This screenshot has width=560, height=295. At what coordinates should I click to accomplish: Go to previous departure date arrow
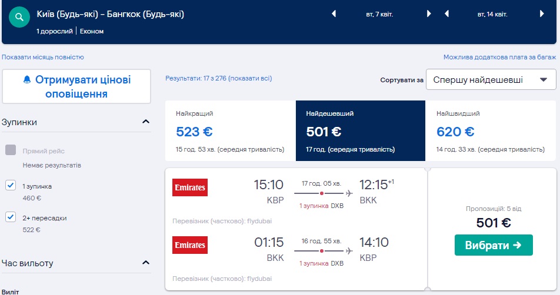334,14
